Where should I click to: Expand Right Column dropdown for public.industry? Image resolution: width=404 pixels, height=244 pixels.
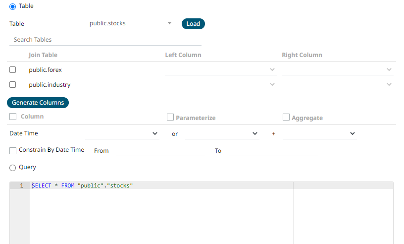[x=338, y=85]
